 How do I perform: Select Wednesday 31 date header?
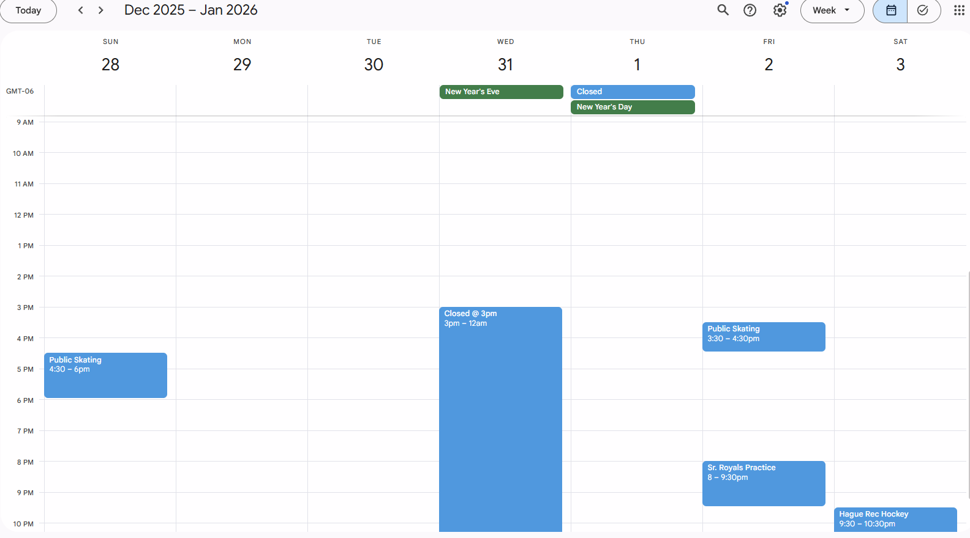[505, 64]
